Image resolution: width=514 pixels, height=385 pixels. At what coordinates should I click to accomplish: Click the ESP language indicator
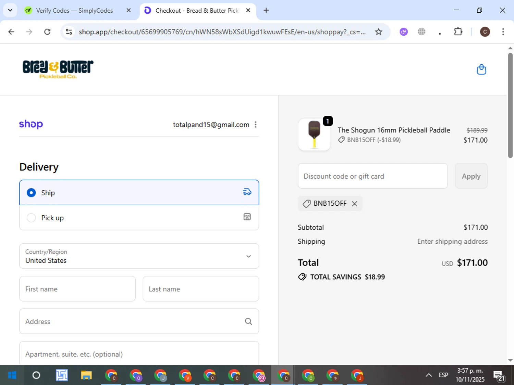443,375
